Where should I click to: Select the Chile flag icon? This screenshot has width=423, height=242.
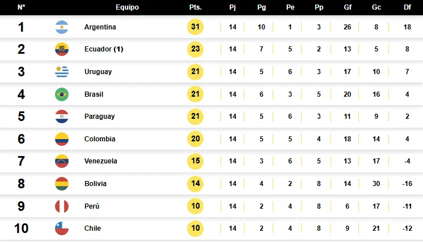pyautogui.click(x=62, y=228)
